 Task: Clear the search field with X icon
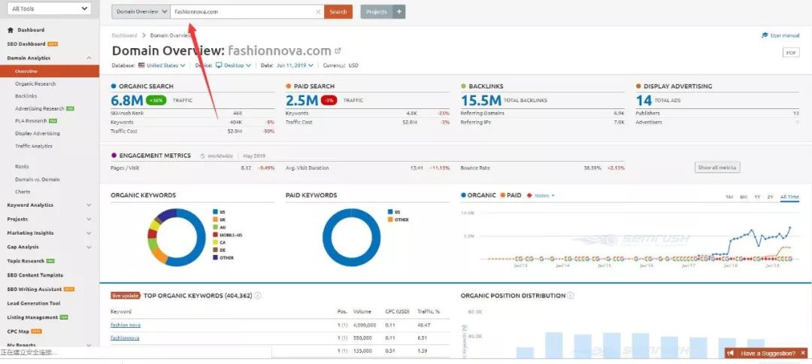point(318,12)
